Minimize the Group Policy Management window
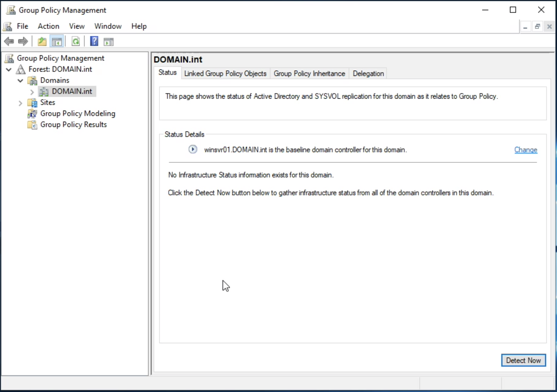 [485, 10]
